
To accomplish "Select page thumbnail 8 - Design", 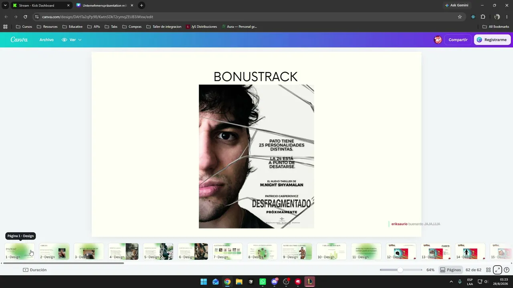I will click(x=262, y=252).
